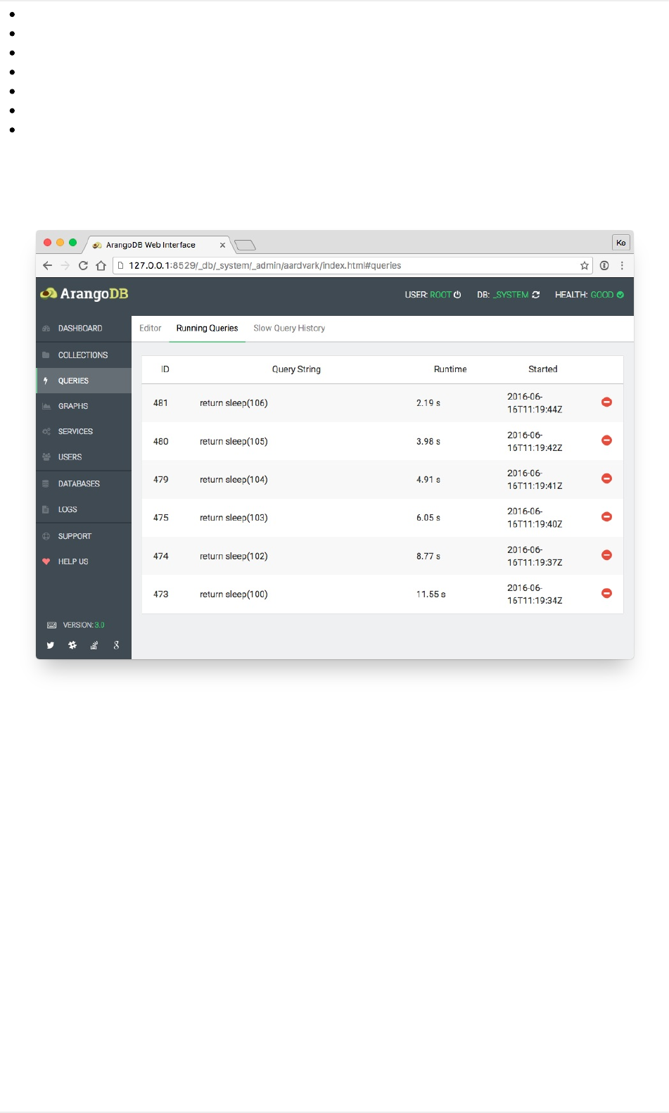This screenshot has width=669, height=1113.
Task: Stop the sleep(100) query via red icon
Action: pyautogui.click(x=606, y=593)
